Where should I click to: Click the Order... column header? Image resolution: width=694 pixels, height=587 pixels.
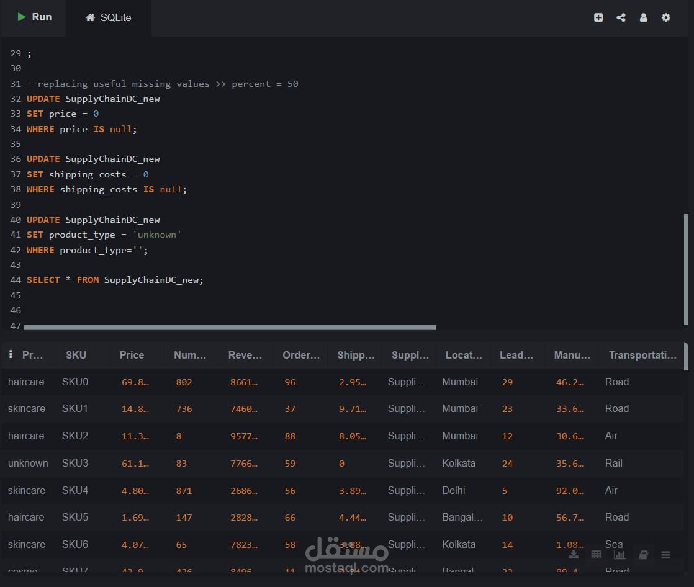301,355
